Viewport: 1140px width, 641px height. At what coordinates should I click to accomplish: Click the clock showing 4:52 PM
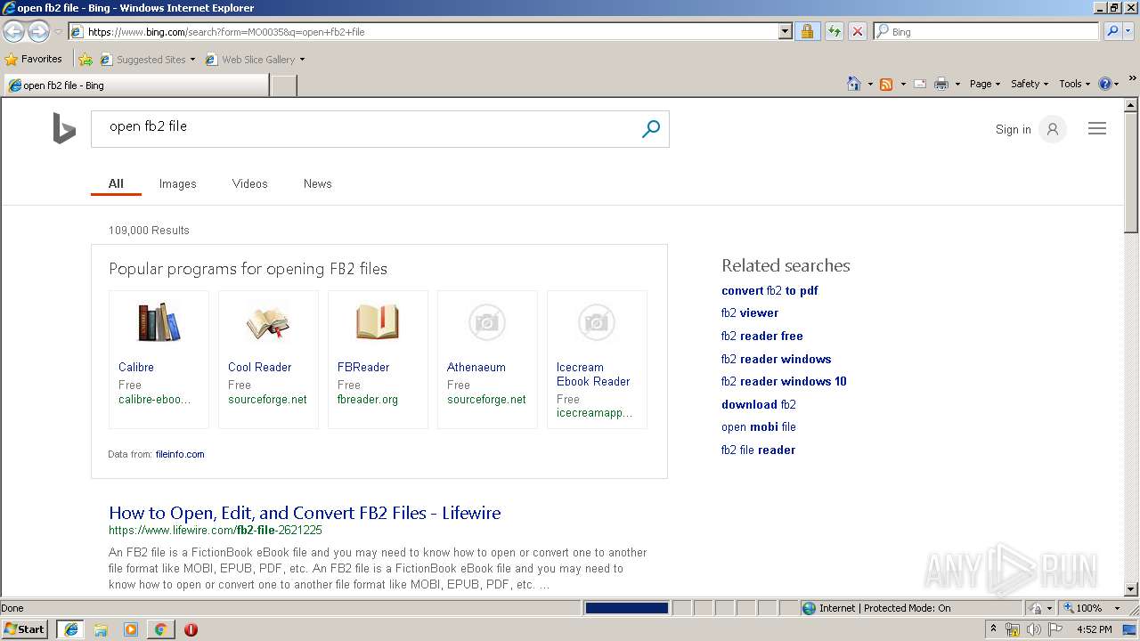[x=1094, y=629]
